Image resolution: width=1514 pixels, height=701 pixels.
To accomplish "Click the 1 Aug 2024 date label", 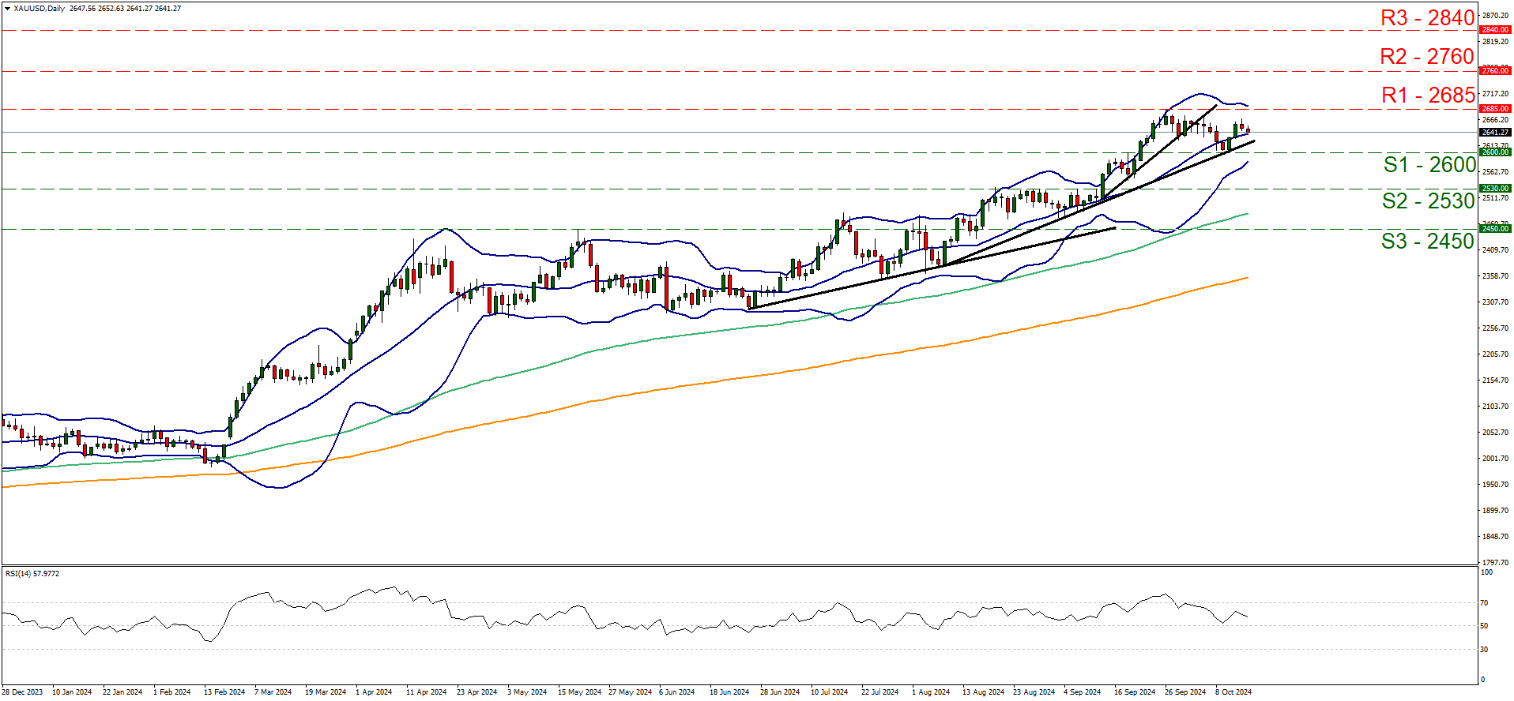I will coord(931,692).
